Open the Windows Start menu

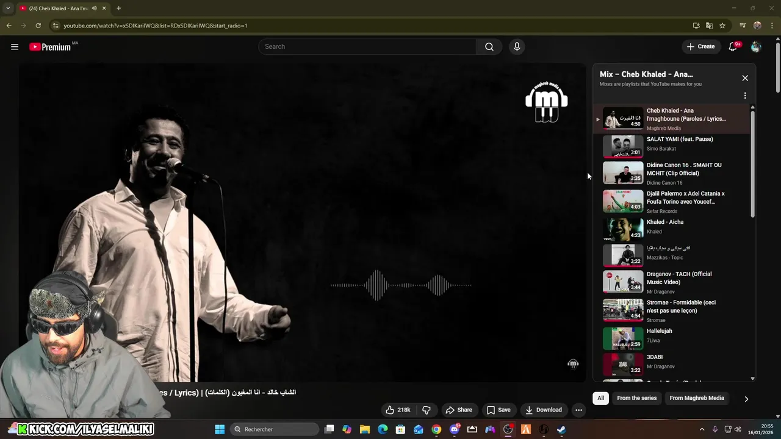pyautogui.click(x=220, y=429)
